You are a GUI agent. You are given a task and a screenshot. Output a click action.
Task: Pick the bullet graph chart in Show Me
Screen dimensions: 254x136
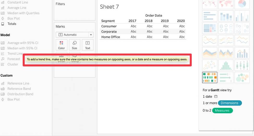point(226,77)
